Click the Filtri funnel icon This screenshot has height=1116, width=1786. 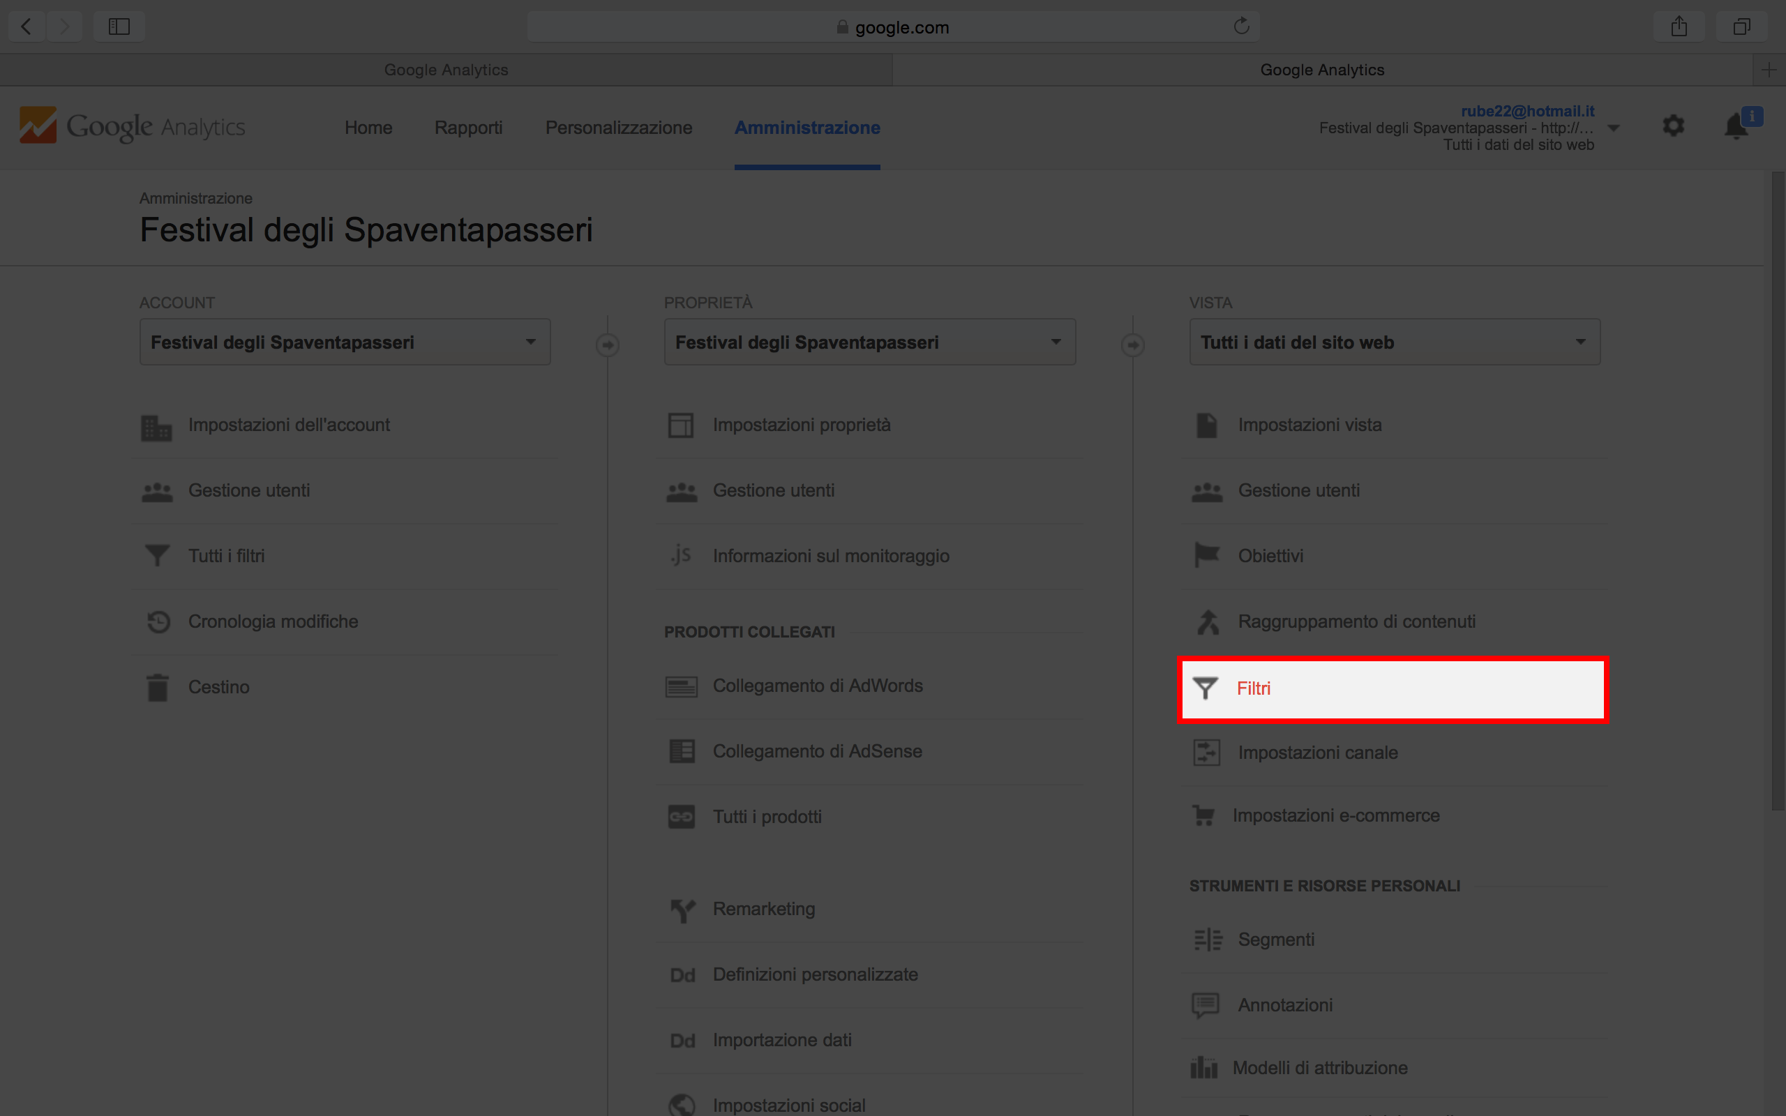(1205, 688)
